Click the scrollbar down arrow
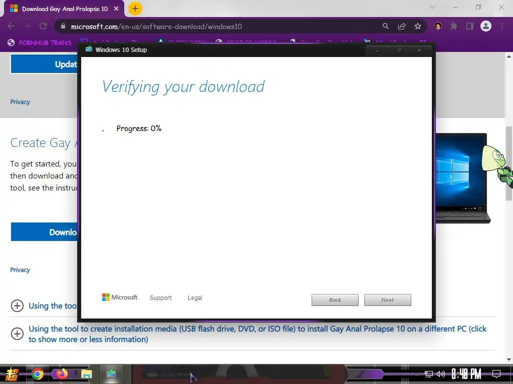 click(509, 359)
